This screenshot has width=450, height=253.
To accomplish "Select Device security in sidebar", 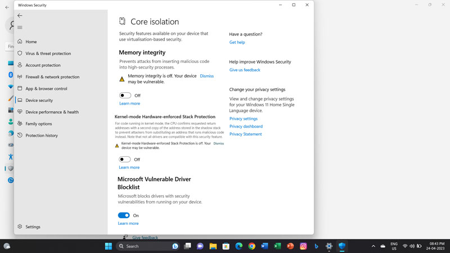I will coord(39,101).
